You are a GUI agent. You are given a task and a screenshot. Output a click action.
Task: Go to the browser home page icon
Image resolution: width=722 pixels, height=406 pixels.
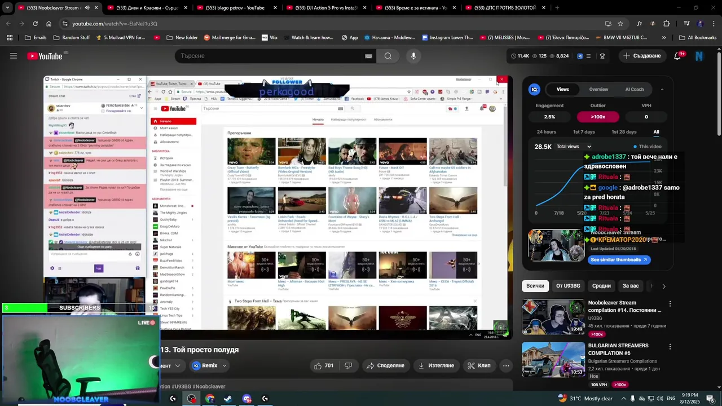[x=49, y=24]
